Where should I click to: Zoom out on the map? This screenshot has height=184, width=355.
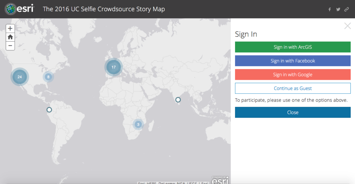(10, 46)
